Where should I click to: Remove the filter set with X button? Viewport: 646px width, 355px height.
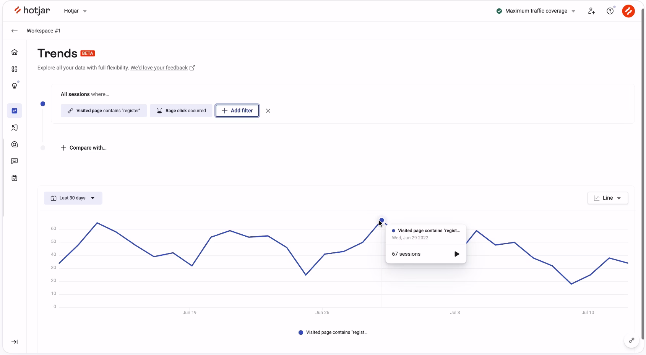[x=268, y=111]
